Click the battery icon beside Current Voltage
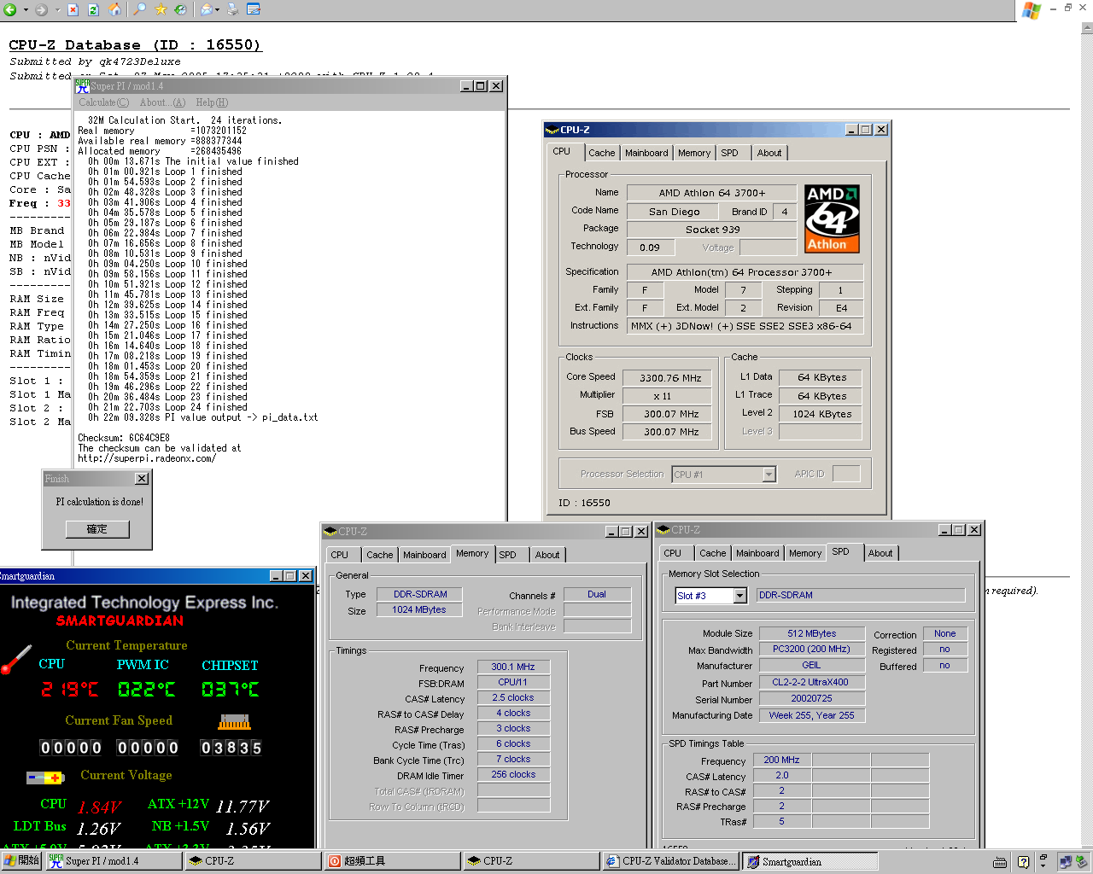1093x874 pixels. coord(45,778)
